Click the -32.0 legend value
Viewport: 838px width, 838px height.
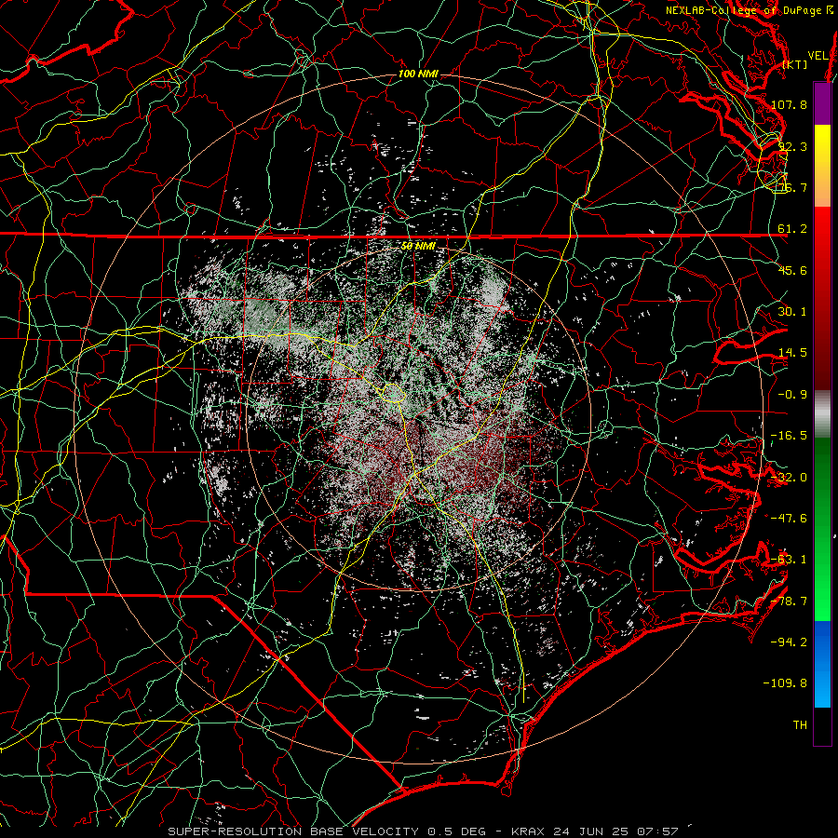point(790,478)
